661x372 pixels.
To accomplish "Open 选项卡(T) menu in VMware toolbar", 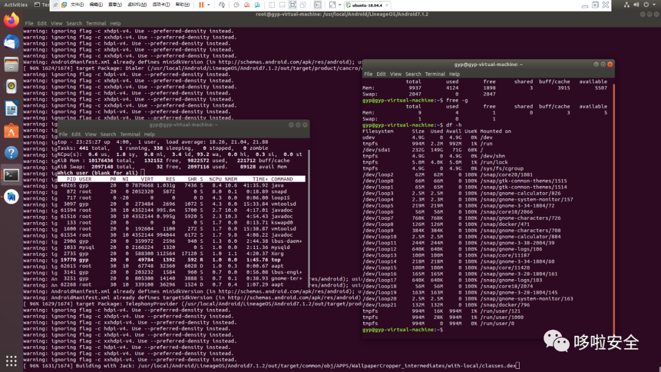I will coord(161,5).
